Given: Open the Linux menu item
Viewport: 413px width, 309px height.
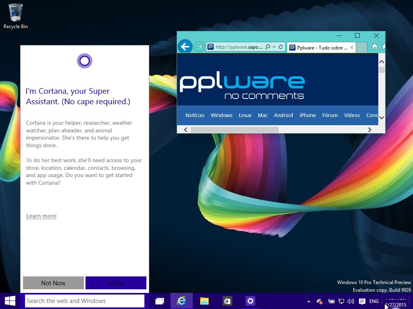Looking at the screenshot, I should point(245,115).
